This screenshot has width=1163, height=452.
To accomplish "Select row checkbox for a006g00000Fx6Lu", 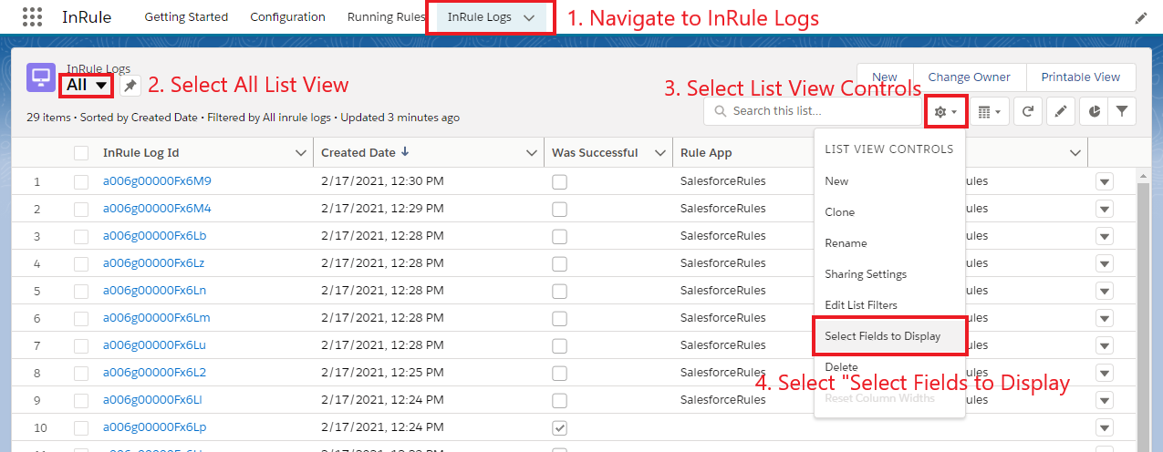I will coord(81,345).
